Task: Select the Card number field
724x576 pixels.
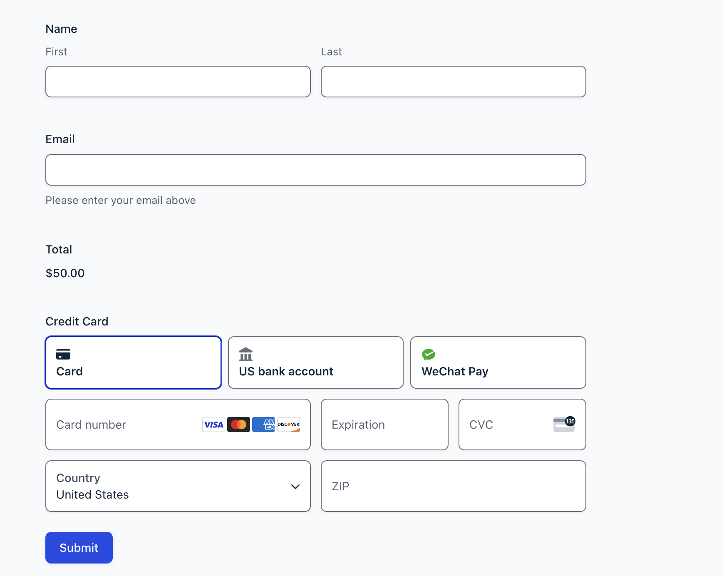Action: pos(117,425)
